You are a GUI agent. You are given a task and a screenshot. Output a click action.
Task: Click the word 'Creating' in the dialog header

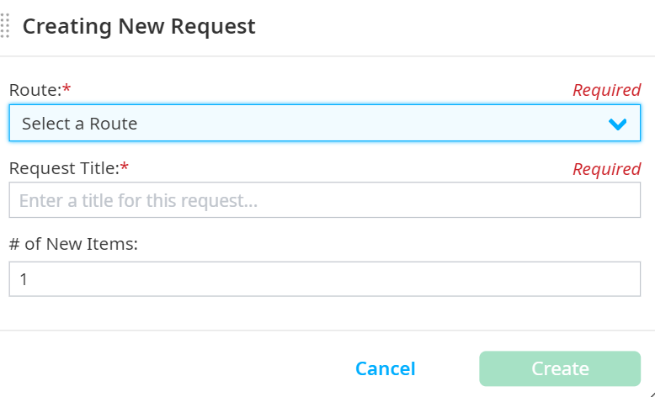(x=66, y=26)
